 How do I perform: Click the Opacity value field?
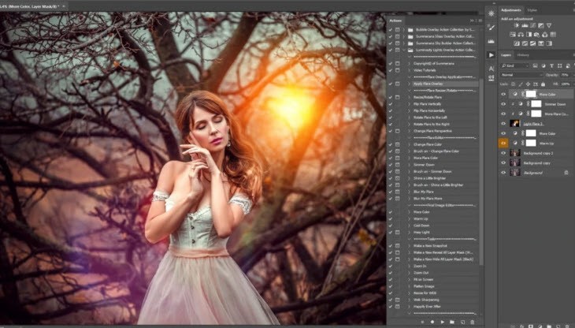tap(566, 75)
